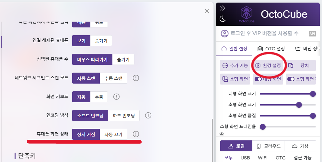Click the double-chevron collapse panel icon
This screenshot has width=322, height=162.
pyautogui.click(x=222, y=8)
